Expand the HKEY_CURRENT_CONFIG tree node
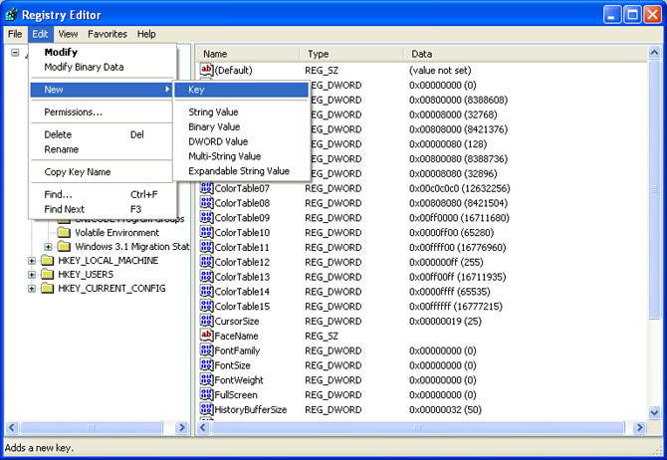This screenshot has width=667, height=460. tap(32, 289)
